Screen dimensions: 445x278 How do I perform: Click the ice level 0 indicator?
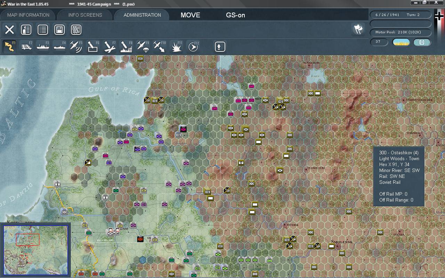pyautogui.click(x=422, y=42)
